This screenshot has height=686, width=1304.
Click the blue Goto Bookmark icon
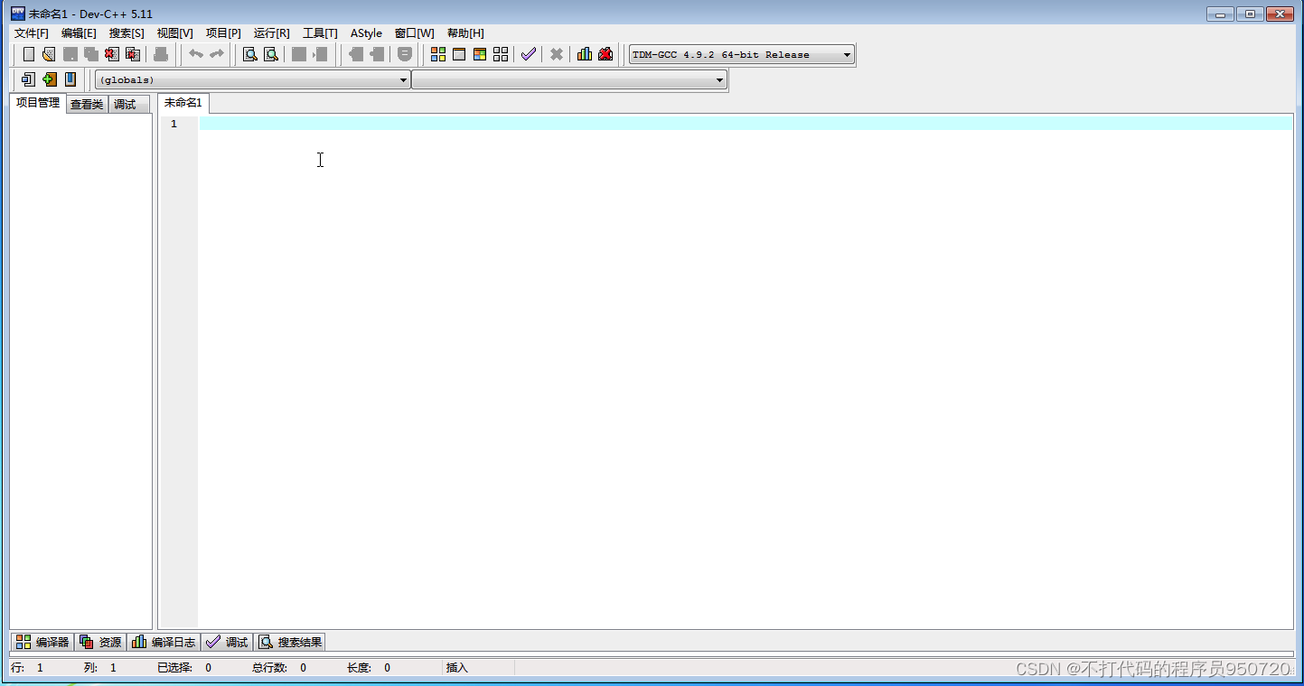(x=70, y=79)
